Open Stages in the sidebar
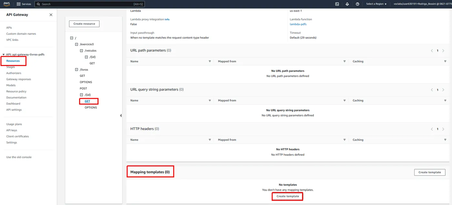Screen dimensions: 452x205 coord(11,67)
